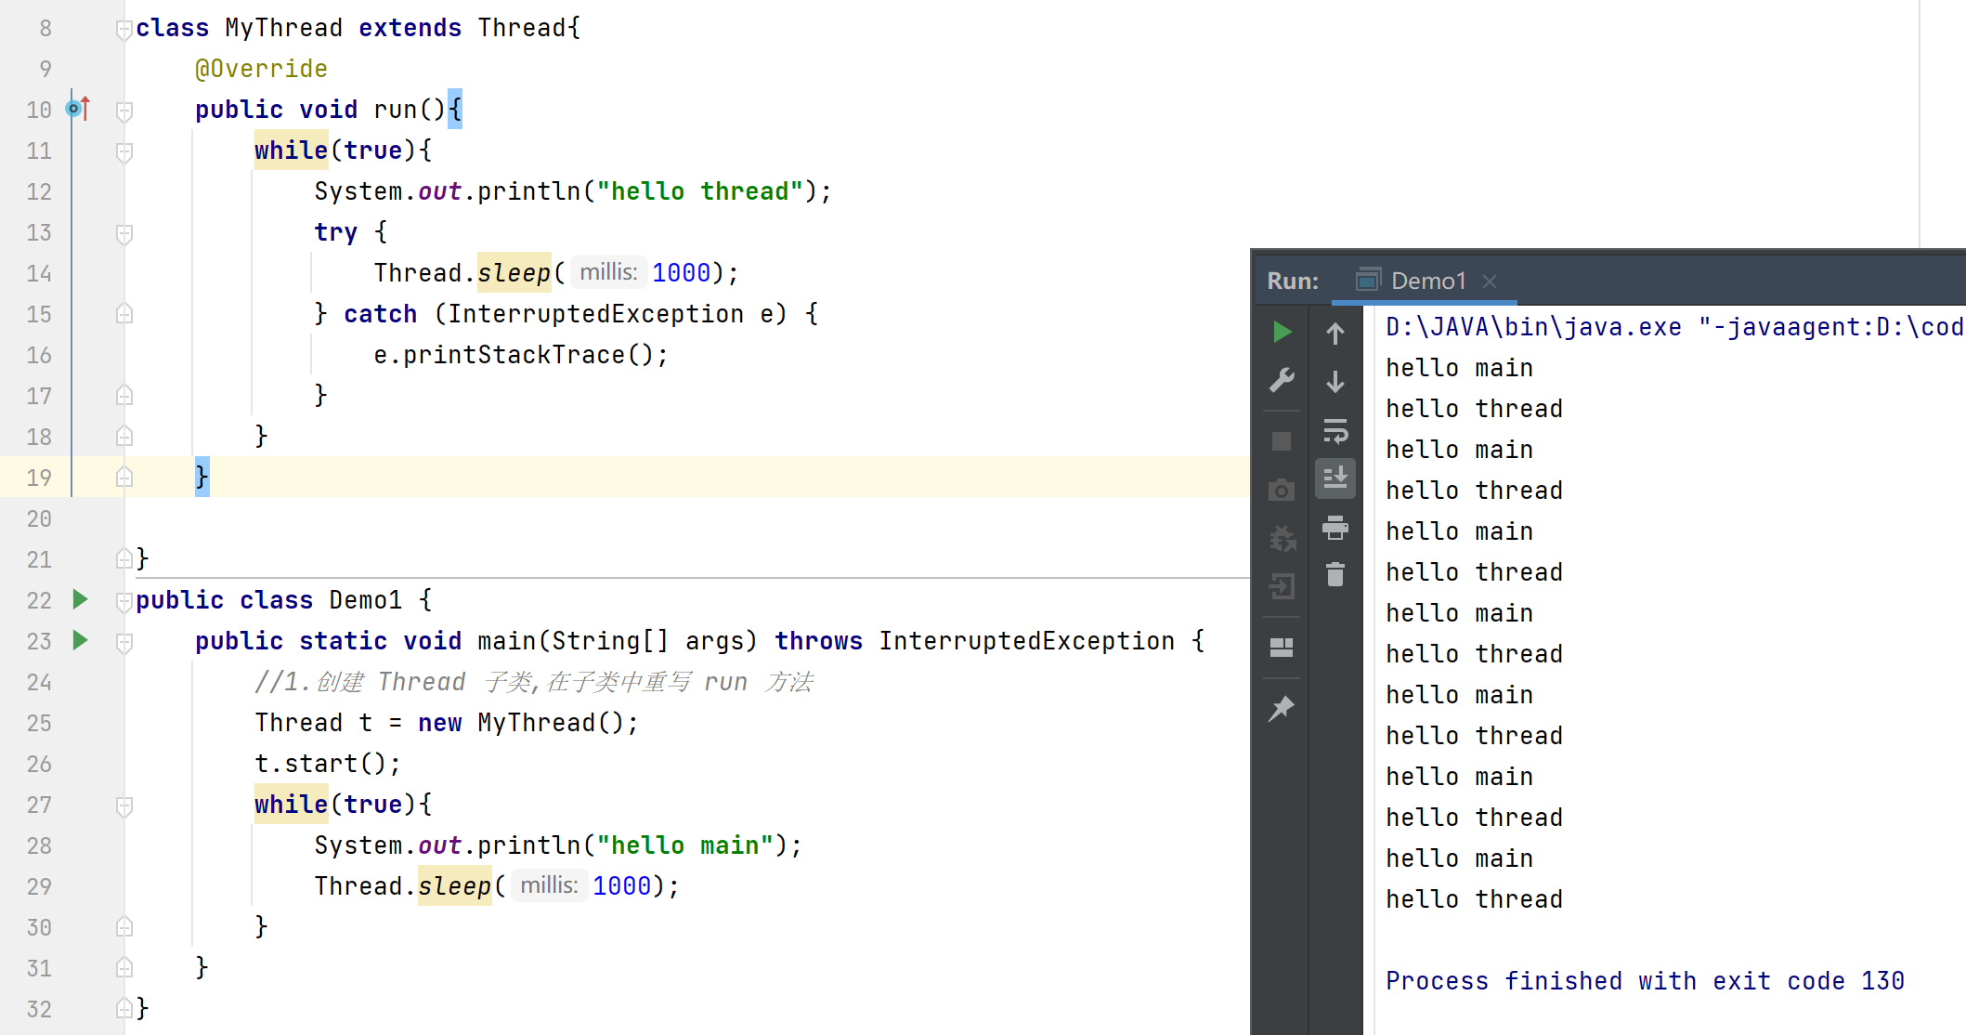Click the overriding method gutter icon on line 10

pos(78,109)
